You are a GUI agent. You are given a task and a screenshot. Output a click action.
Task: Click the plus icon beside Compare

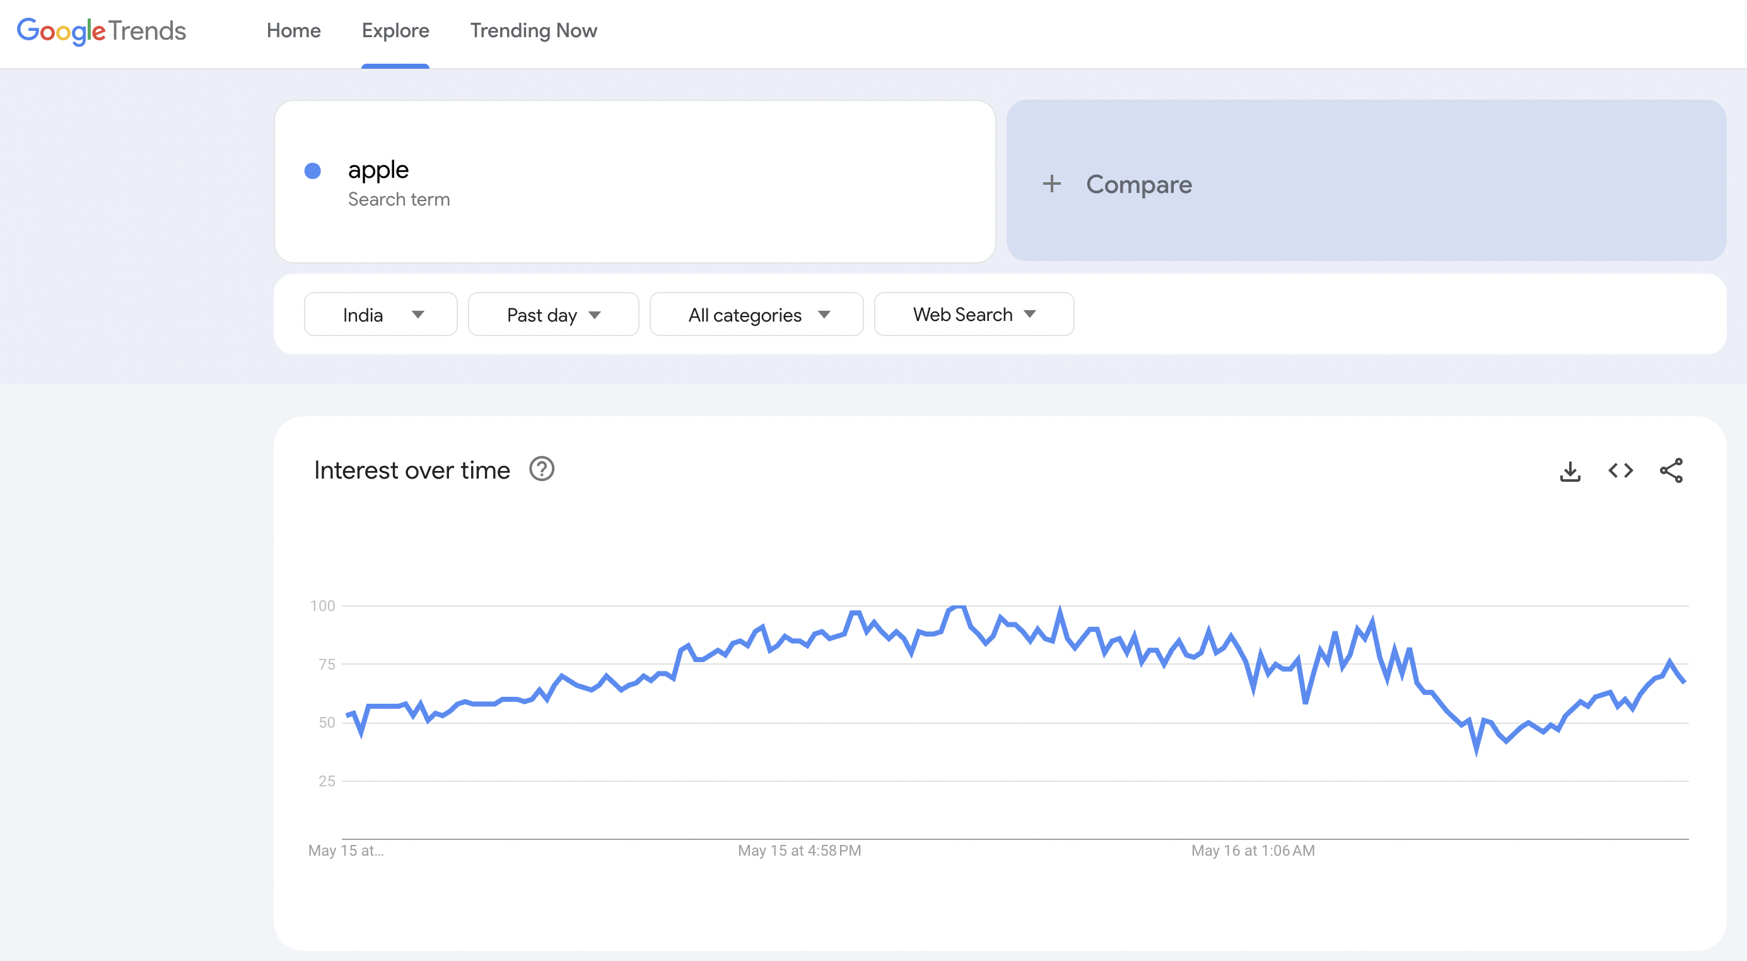point(1052,183)
